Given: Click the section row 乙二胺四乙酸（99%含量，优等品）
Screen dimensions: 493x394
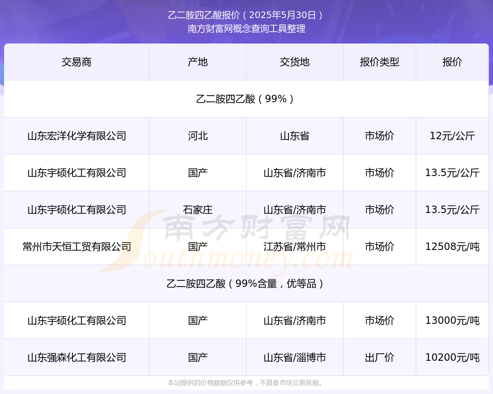Looking at the screenshot, I should point(246,284).
